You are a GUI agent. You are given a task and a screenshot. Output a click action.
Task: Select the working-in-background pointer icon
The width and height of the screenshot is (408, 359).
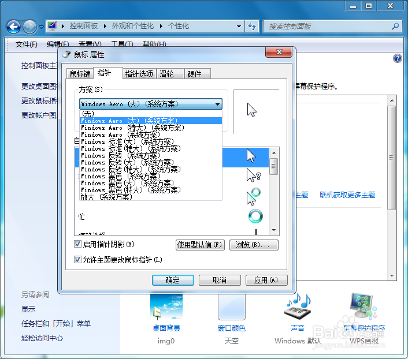click(x=253, y=197)
